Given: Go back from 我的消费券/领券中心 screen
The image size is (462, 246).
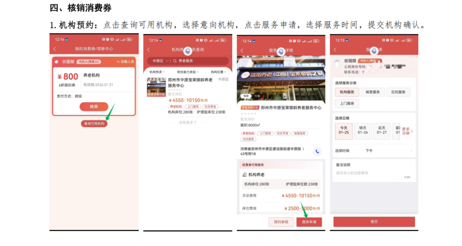Looking at the screenshot, I should [x=54, y=49].
